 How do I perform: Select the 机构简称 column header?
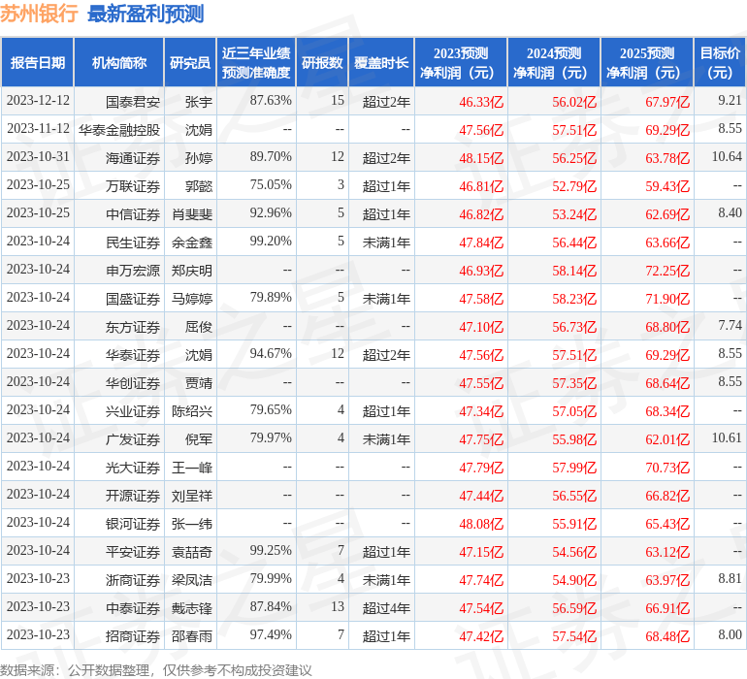[x=119, y=63]
